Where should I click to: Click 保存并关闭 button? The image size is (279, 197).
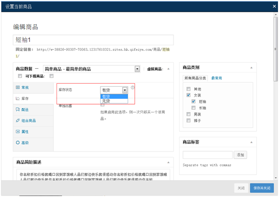(x=261, y=188)
